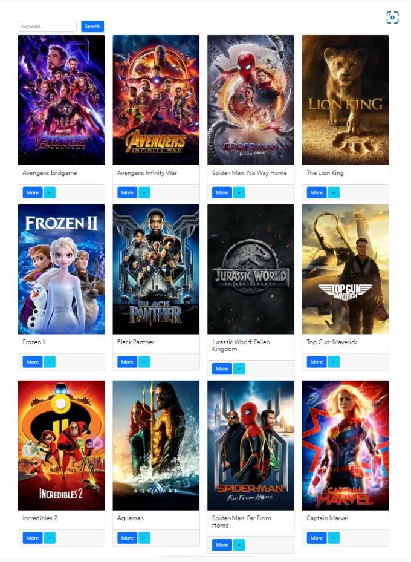
Task: Click the Avengers: Endgame title text
Action: [50, 173]
